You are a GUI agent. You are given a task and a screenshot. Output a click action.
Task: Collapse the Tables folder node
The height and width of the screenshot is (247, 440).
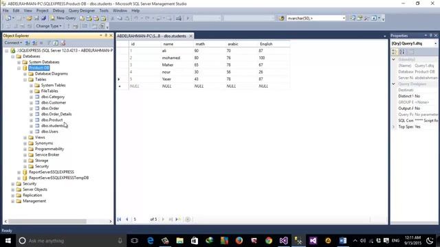tap(25, 80)
